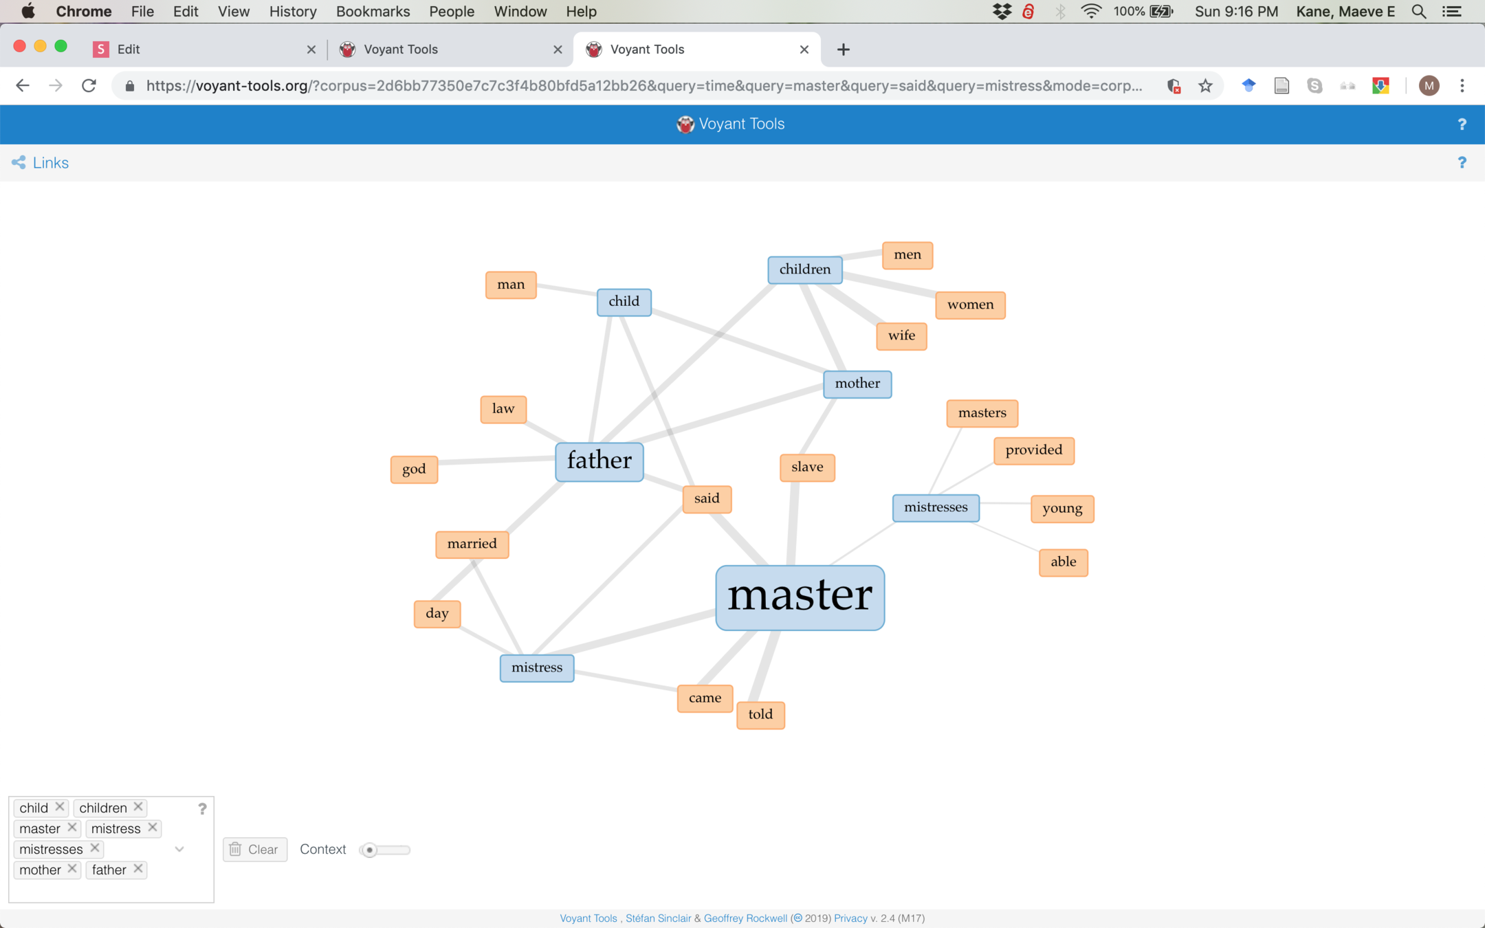Click the Links panel help question mark
Screen dimensions: 1485x928
1462,162
